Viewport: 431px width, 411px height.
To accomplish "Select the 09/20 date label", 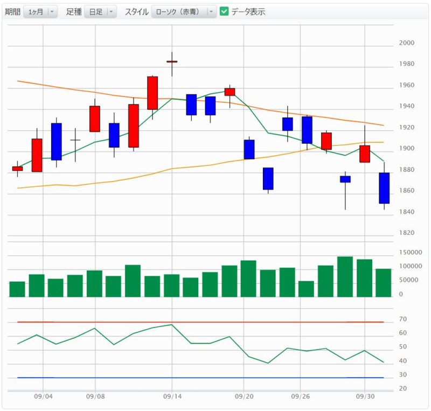I will (x=244, y=396).
